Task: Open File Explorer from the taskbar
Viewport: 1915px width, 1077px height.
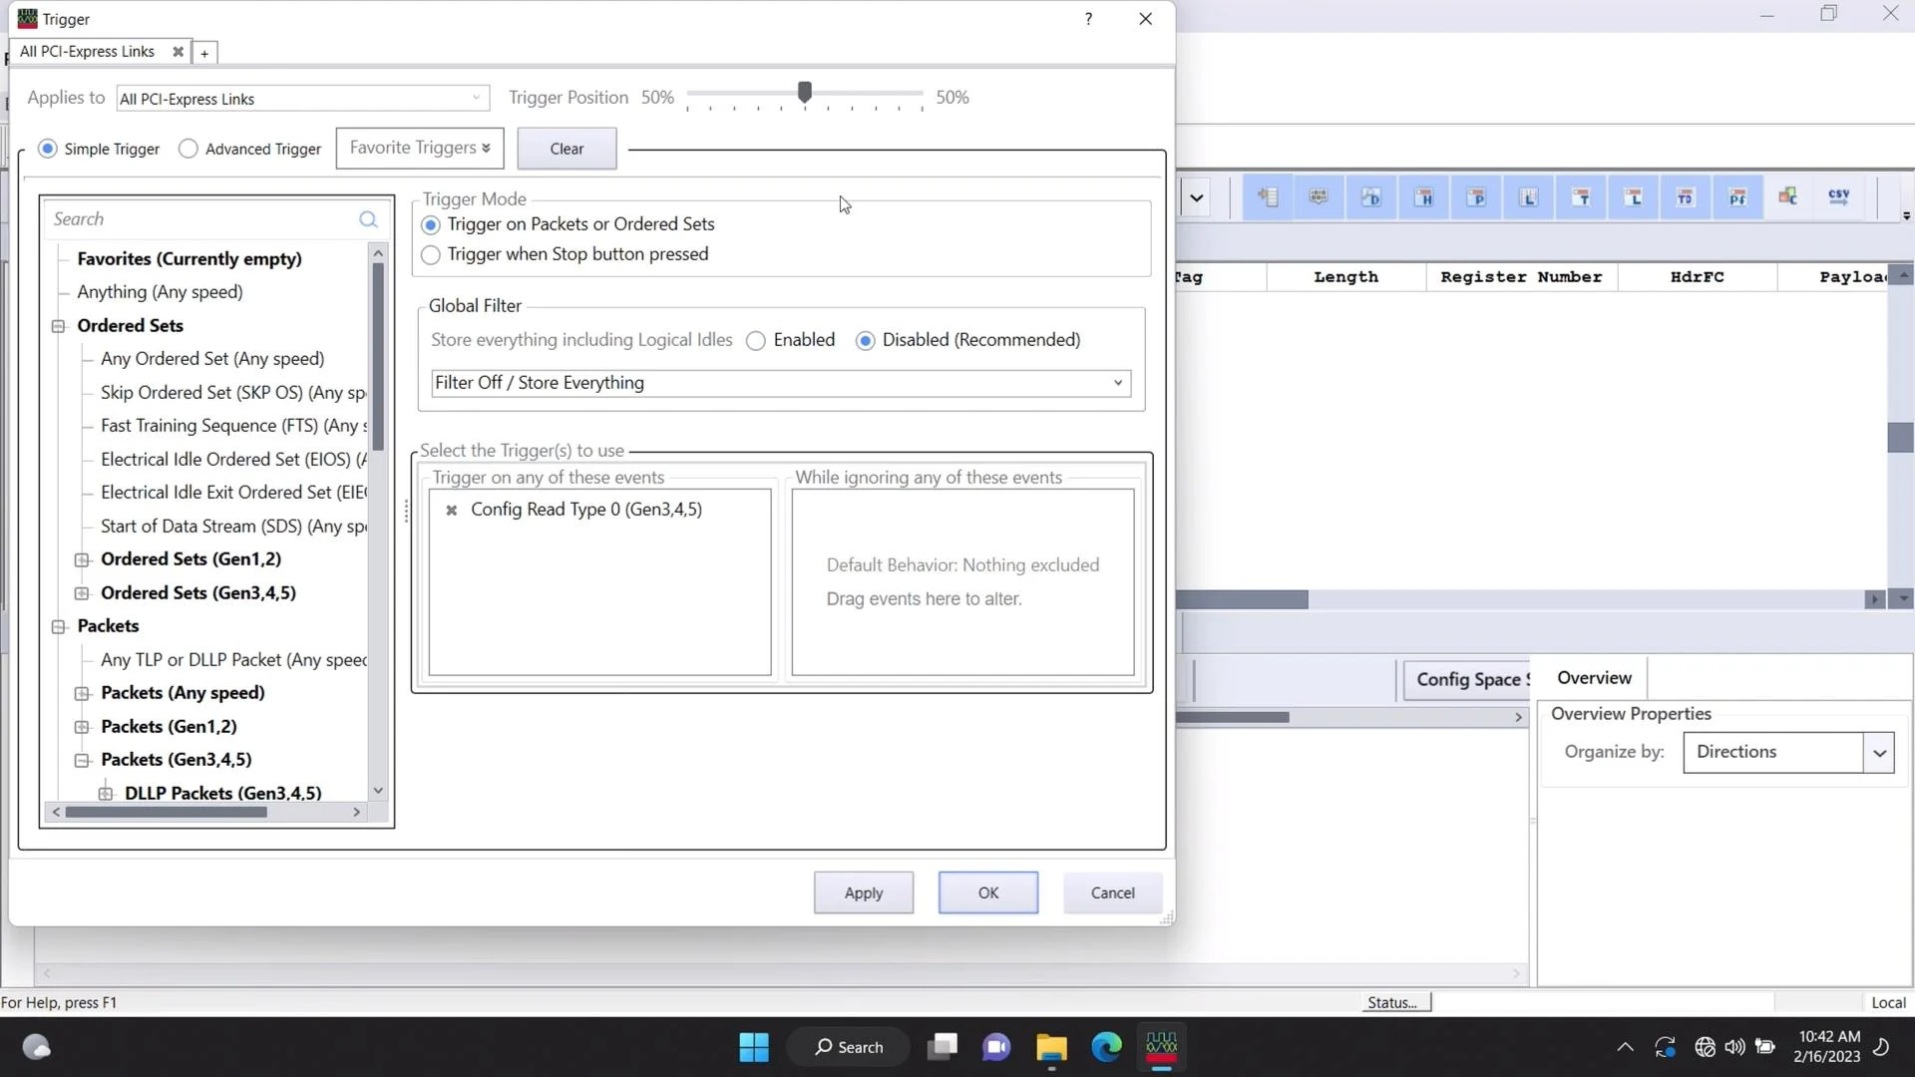Action: tap(1051, 1047)
